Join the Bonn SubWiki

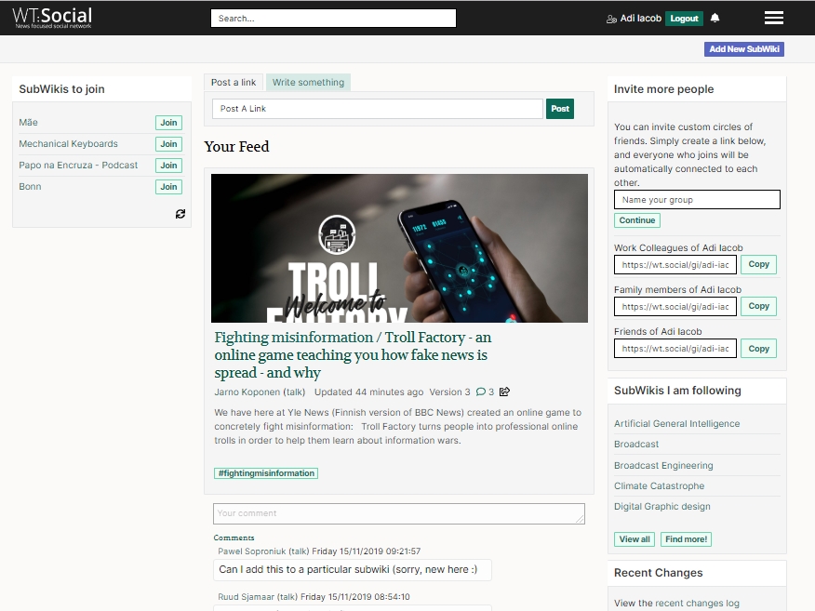click(x=168, y=187)
